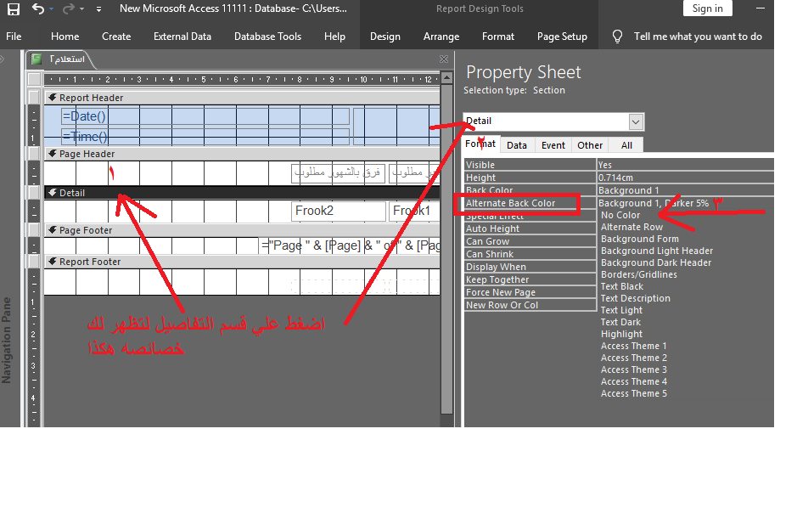Click the Alternate Back Color value field

685,202
